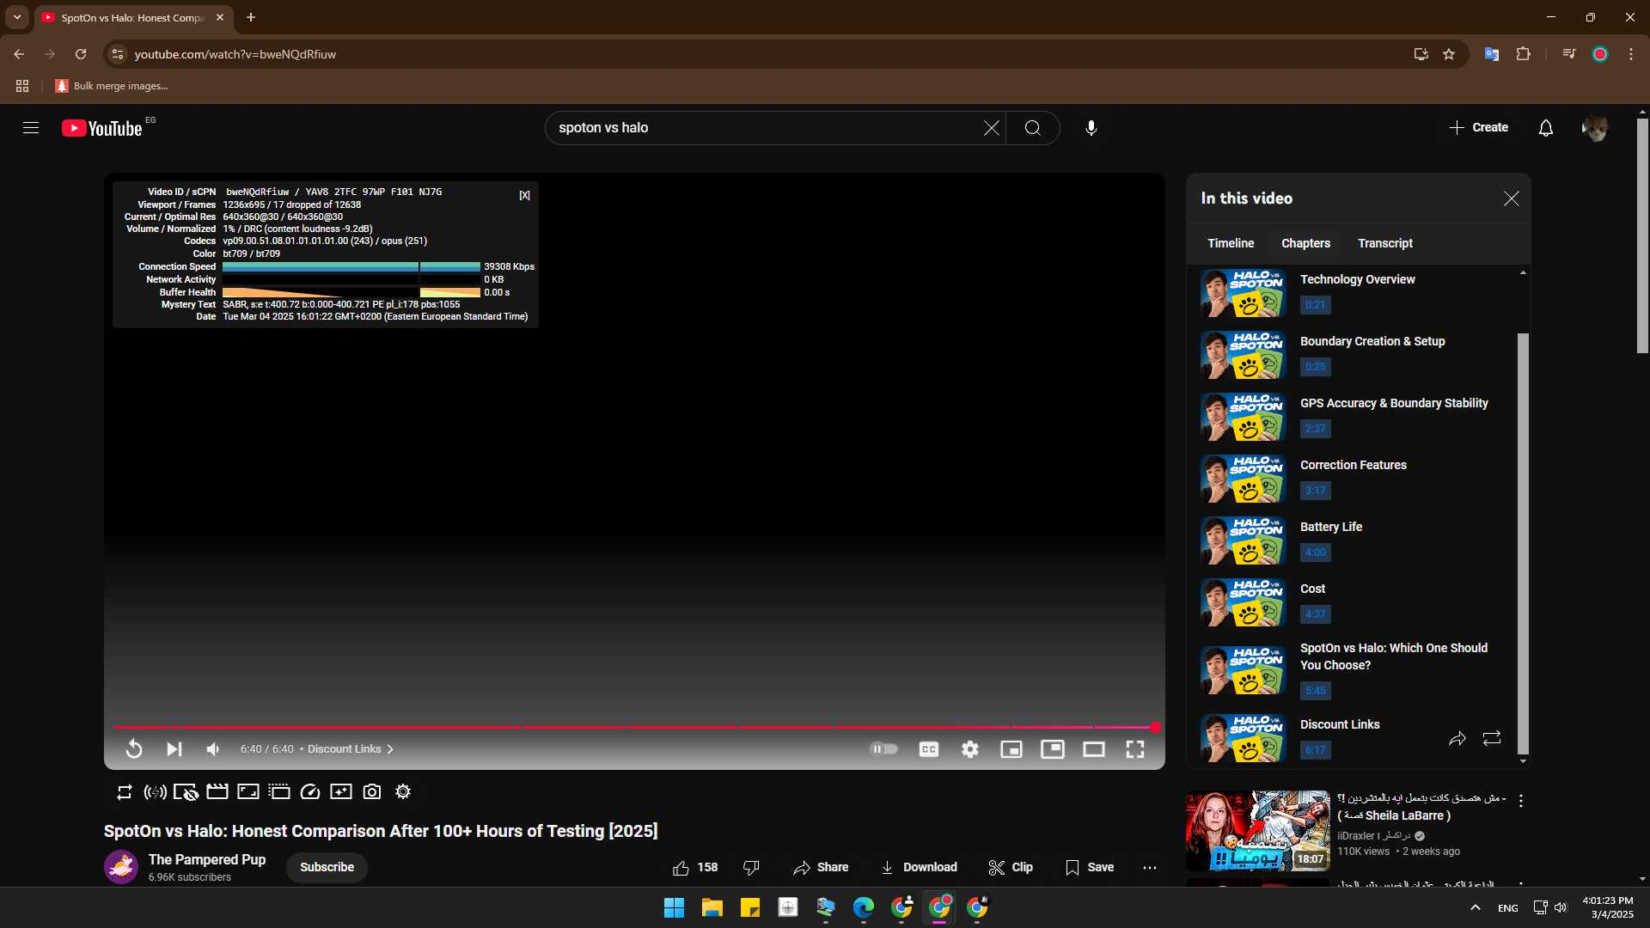Open Chrome tab search dropdown arrow
Image resolution: width=1650 pixels, height=928 pixels.
(16, 17)
